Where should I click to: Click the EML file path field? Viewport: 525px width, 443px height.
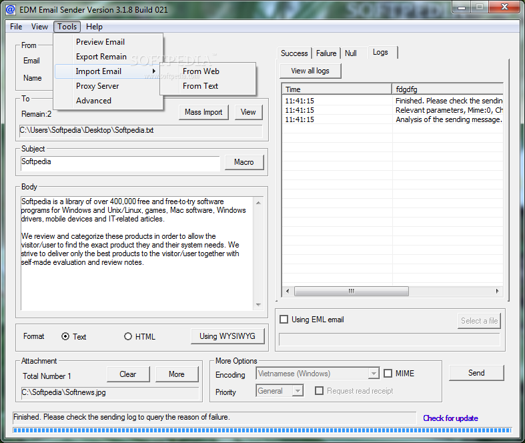[390, 339]
